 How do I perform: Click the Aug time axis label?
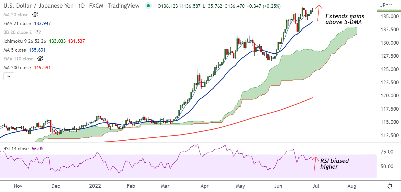click(x=352, y=186)
